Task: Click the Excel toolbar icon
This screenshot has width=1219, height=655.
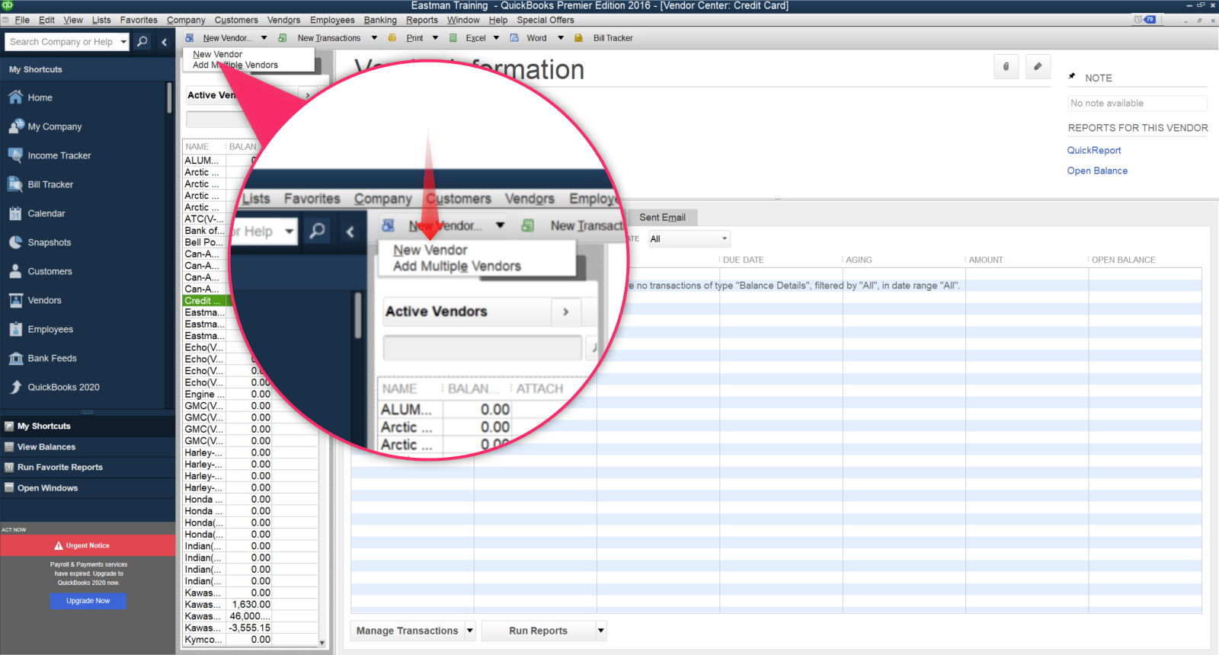Action: pos(453,38)
